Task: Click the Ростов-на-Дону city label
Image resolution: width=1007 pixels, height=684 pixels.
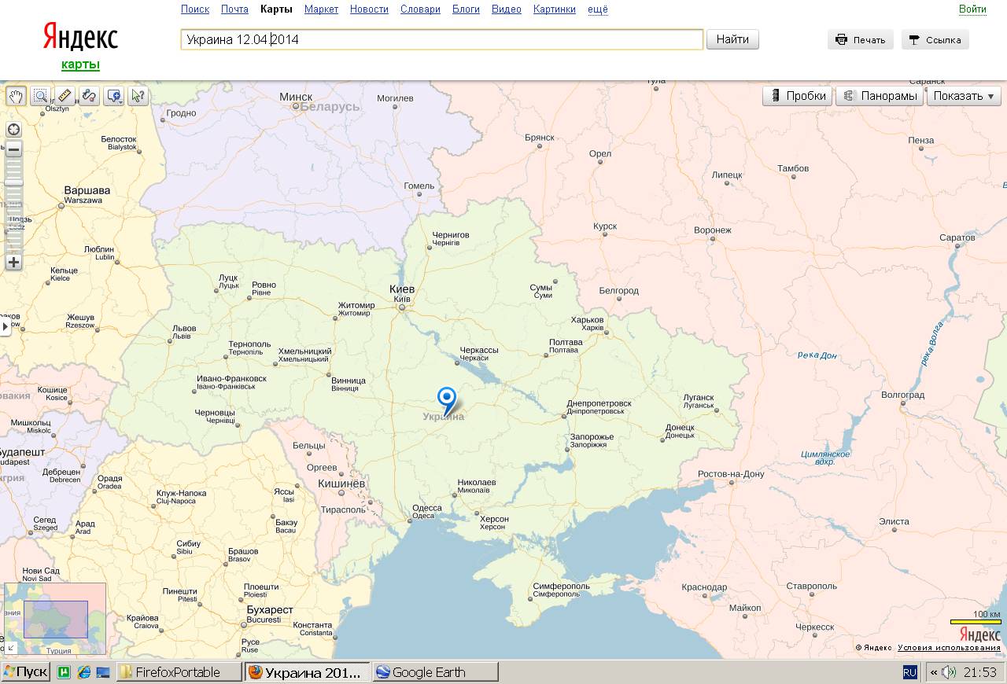Action: [x=731, y=474]
